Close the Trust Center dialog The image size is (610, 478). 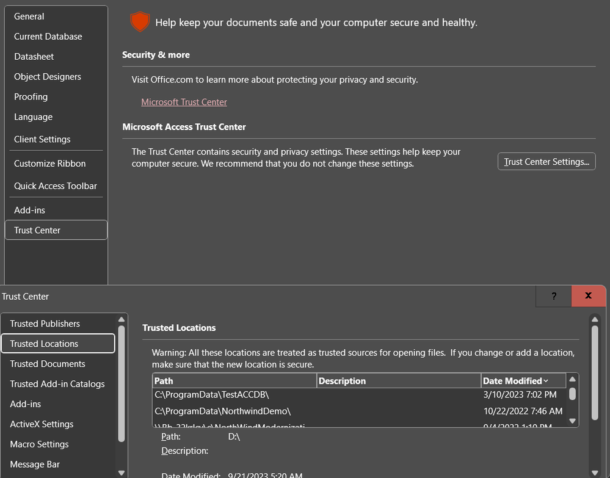pyautogui.click(x=588, y=296)
